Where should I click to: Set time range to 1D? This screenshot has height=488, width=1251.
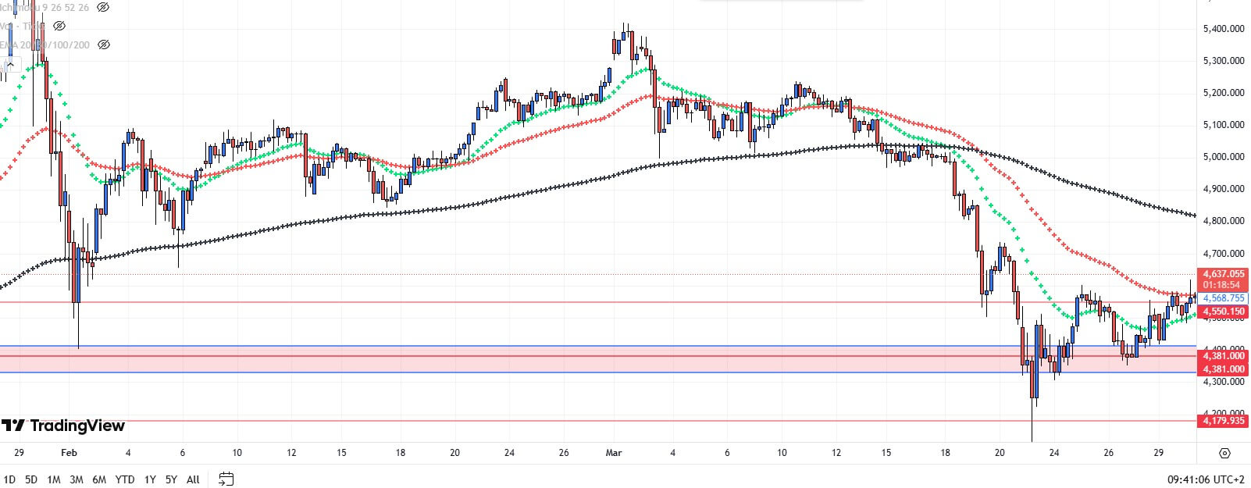pos(9,479)
